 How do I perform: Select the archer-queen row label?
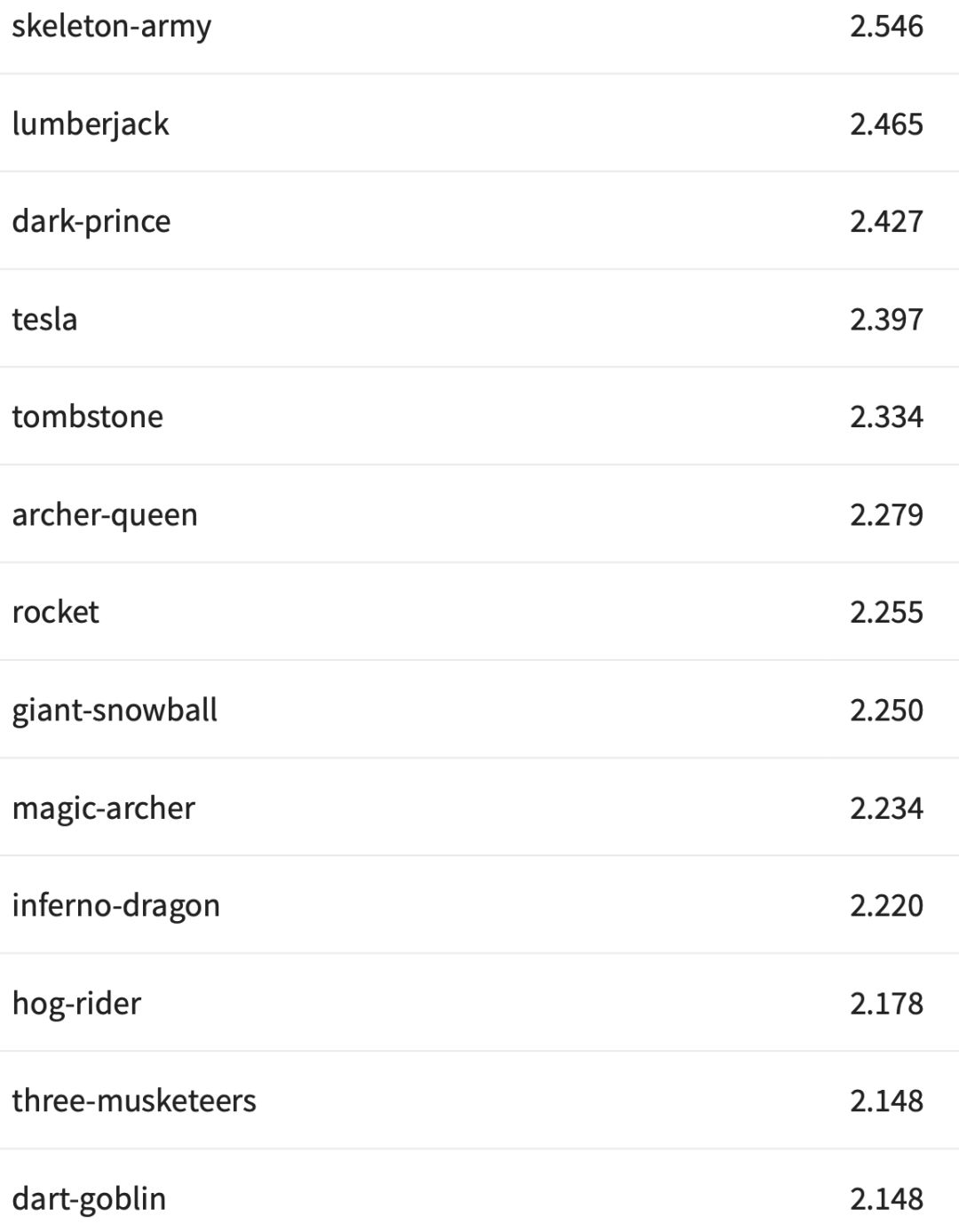coord(104,514)
